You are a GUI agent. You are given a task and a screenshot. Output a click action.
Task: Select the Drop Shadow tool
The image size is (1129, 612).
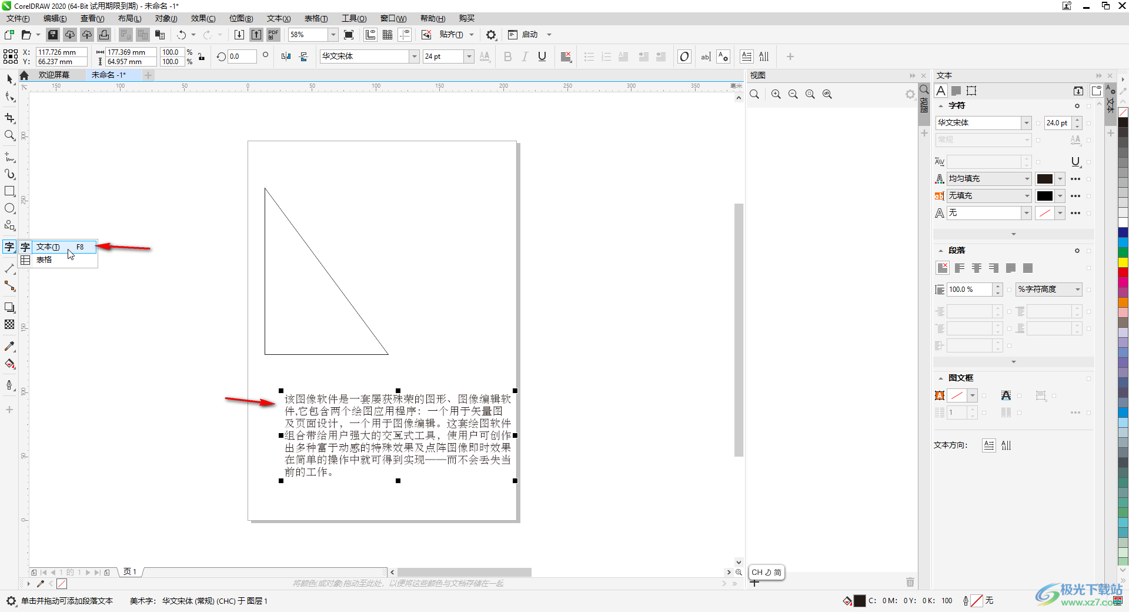9,307
